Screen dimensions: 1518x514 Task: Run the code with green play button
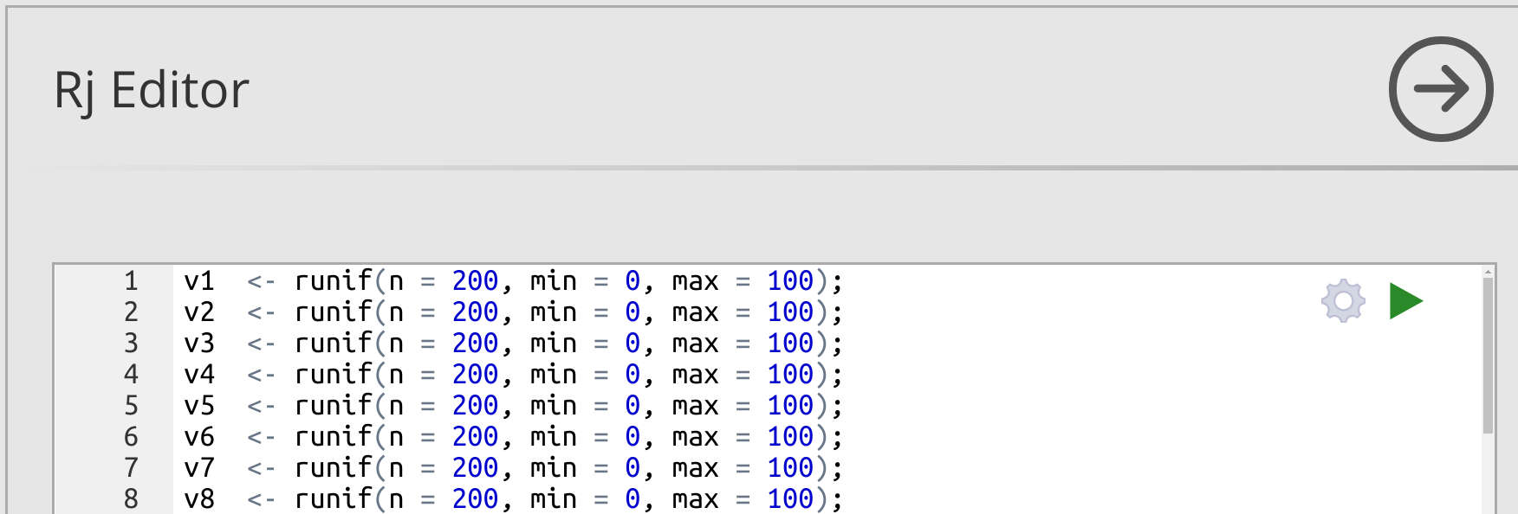coord(1404,301)
